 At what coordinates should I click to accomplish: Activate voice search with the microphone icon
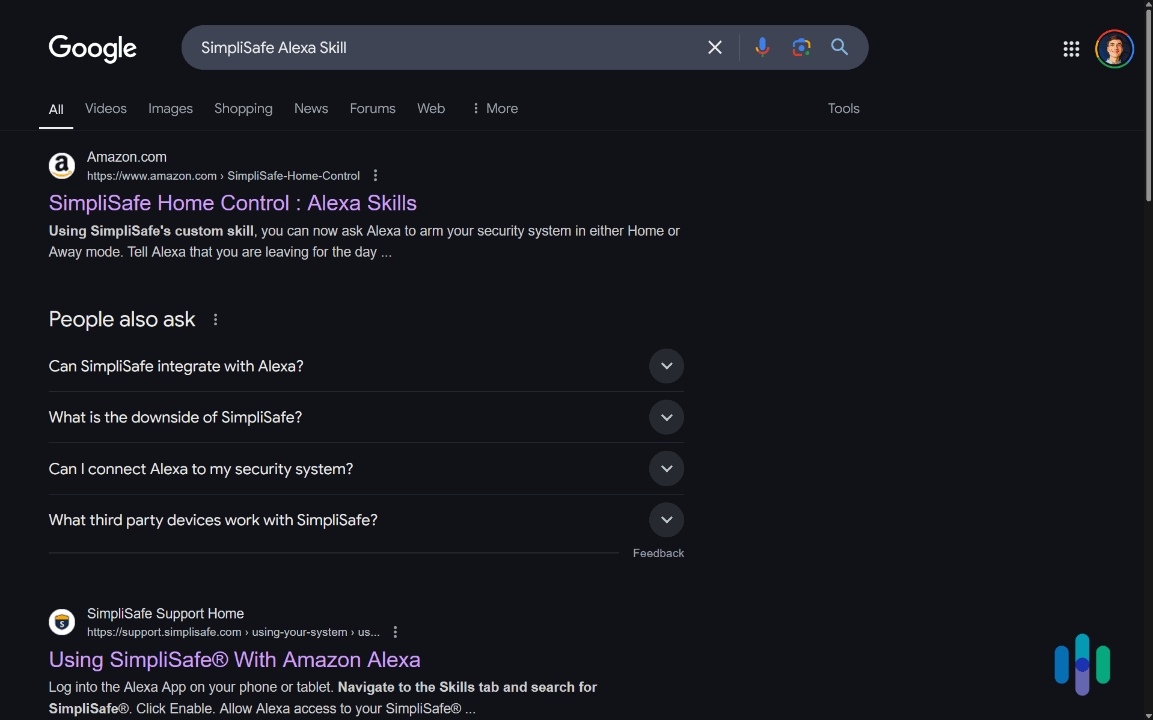[762, 47]
